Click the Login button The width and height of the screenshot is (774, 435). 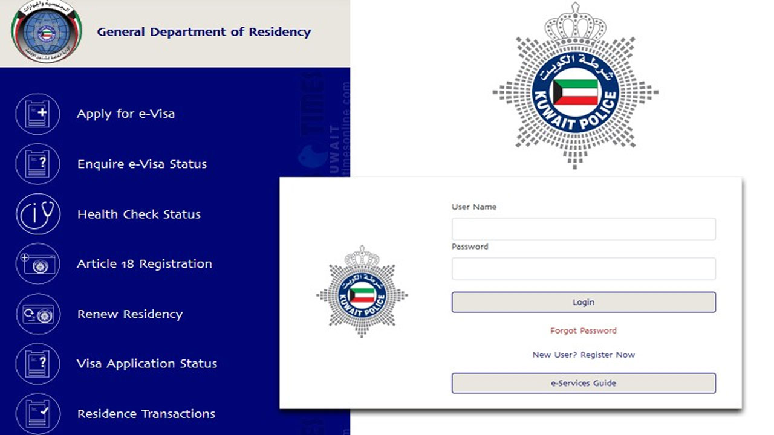click(584, 302)
